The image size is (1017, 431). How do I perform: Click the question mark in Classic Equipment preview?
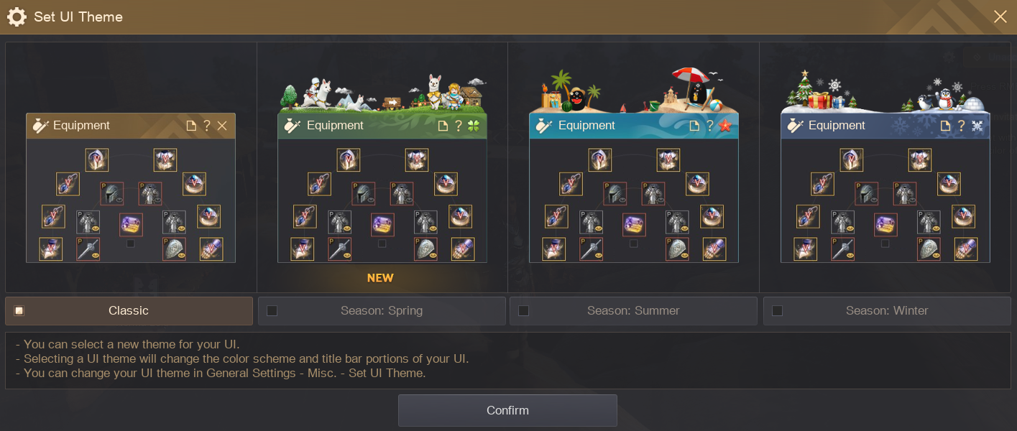pyautogui.click(x=207, y=126)
